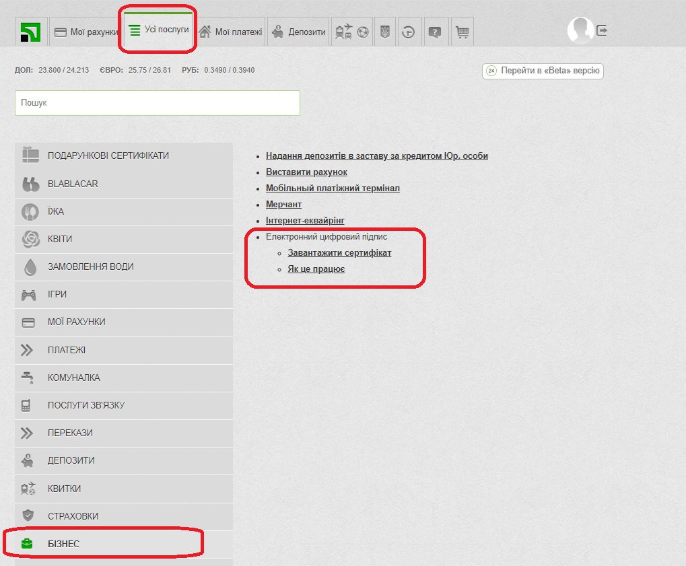
Task: Click the card icon beside МОЇ РАХУНКИ
Action: (x=28, y=323)
